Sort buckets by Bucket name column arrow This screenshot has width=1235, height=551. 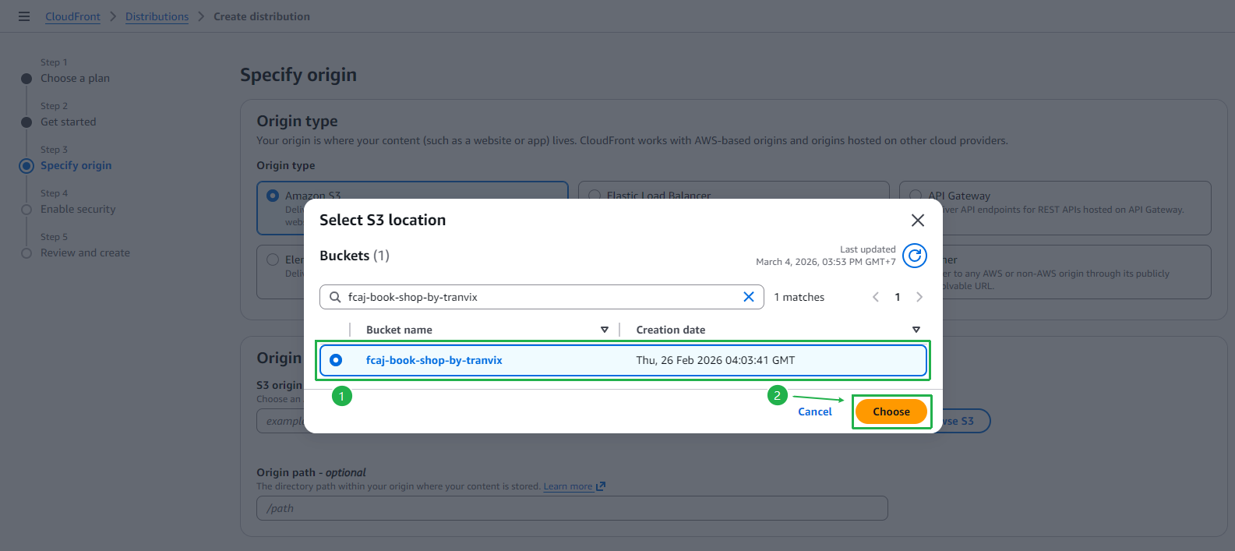tap(605, 330)
